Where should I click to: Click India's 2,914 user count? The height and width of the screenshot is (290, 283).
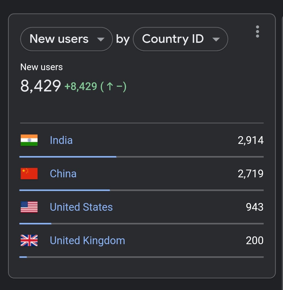tap(251, 140)
